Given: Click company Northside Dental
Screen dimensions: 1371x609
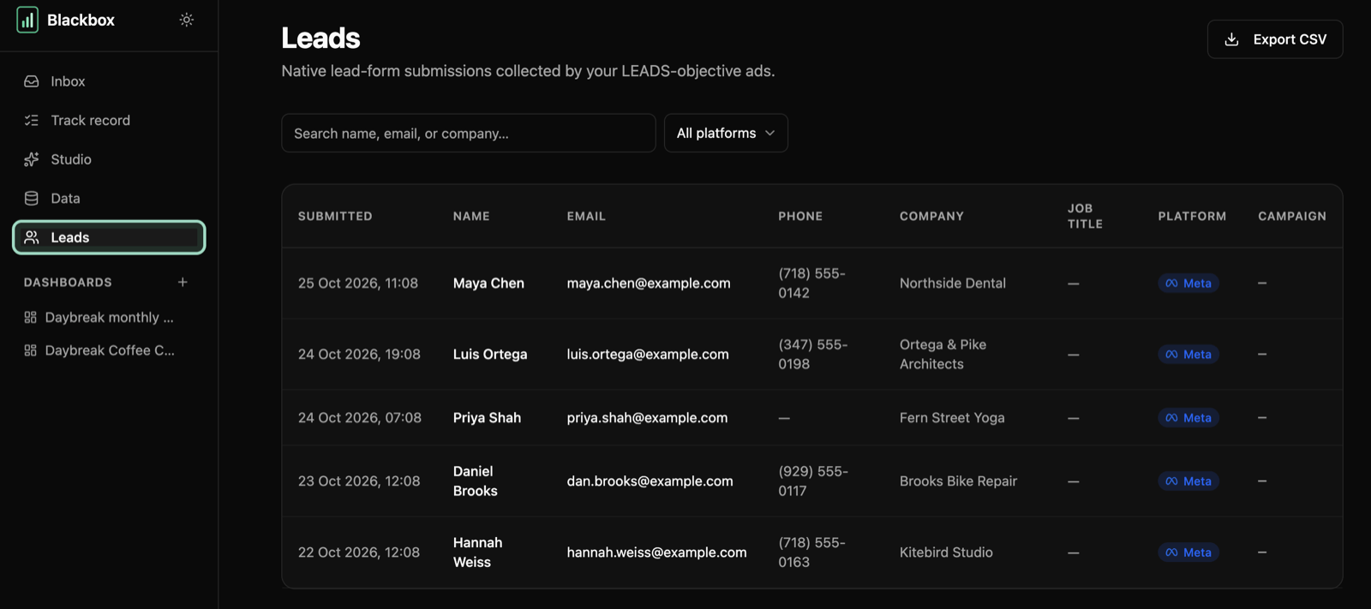Looking at the screenshot, I should click(953, 283).
